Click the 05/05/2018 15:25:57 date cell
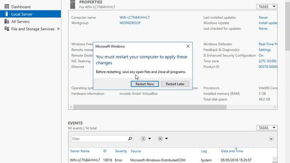Screen dimensions: 290x163 click(x=236, y=160)
